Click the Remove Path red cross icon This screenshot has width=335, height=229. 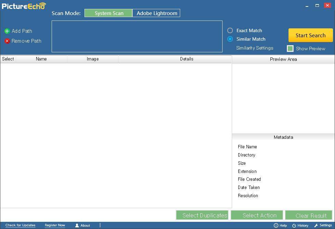point(7,41)
